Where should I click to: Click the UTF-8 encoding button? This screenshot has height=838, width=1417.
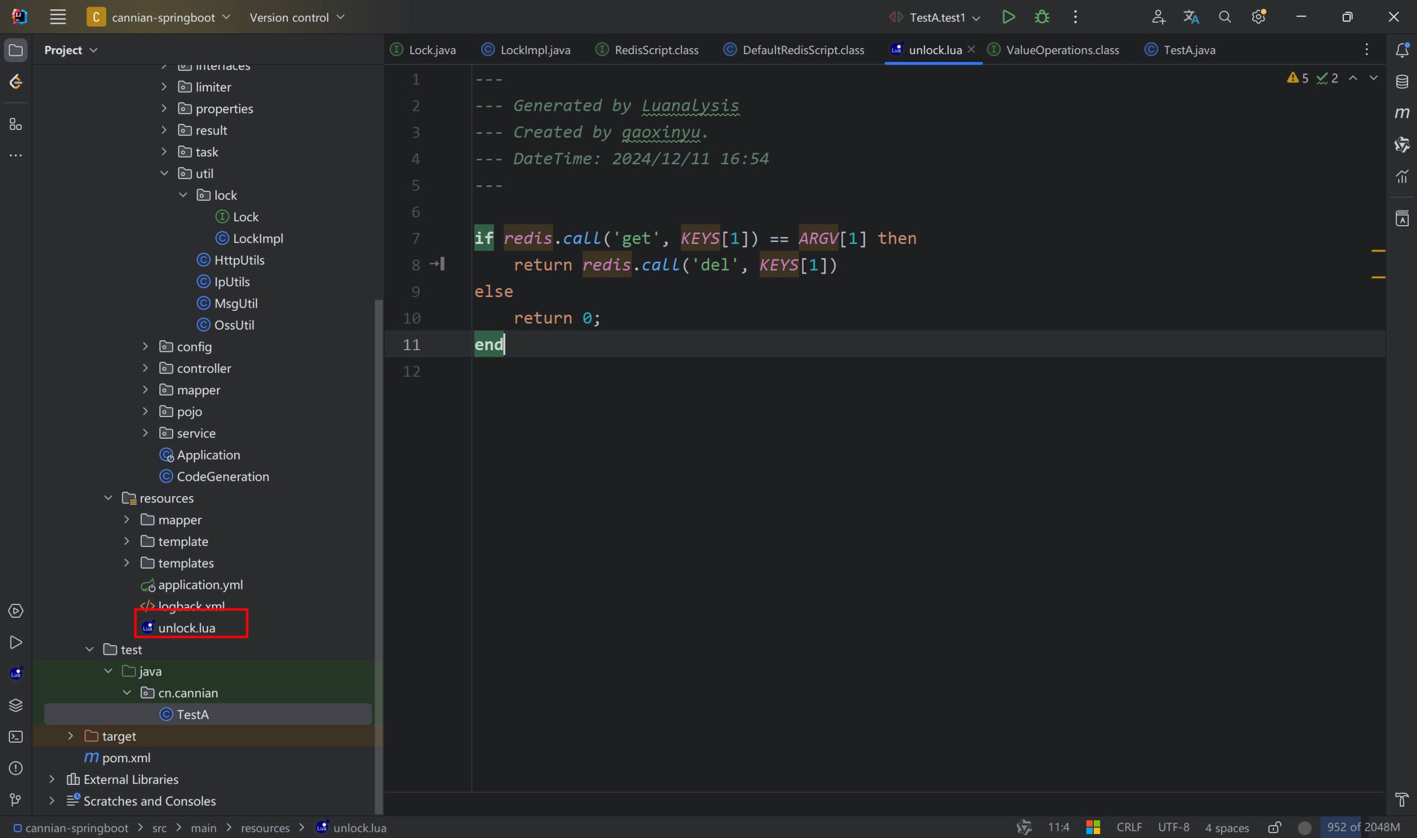(x=1173, y=827)
